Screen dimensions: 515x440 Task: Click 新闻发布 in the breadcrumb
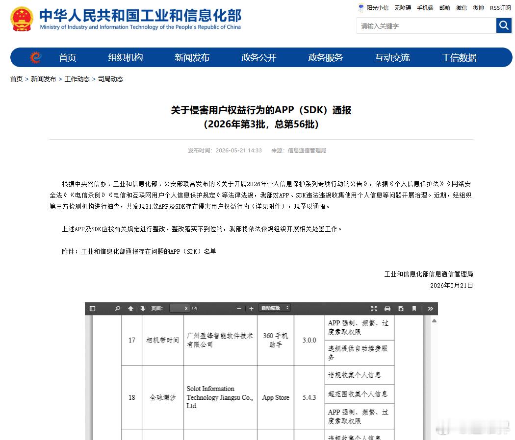[43, 79]
